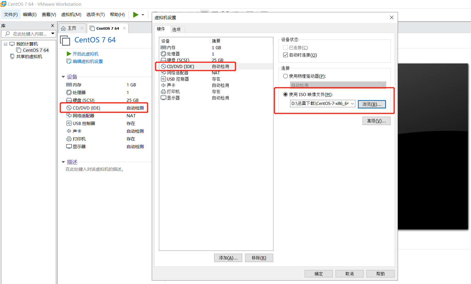Select CD/DVD (IDE) icon in settings hardware list

(163, 66)
